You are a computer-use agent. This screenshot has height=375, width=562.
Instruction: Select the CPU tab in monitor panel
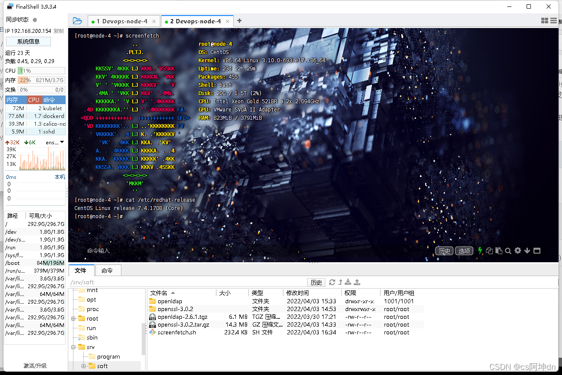(34, 99)
